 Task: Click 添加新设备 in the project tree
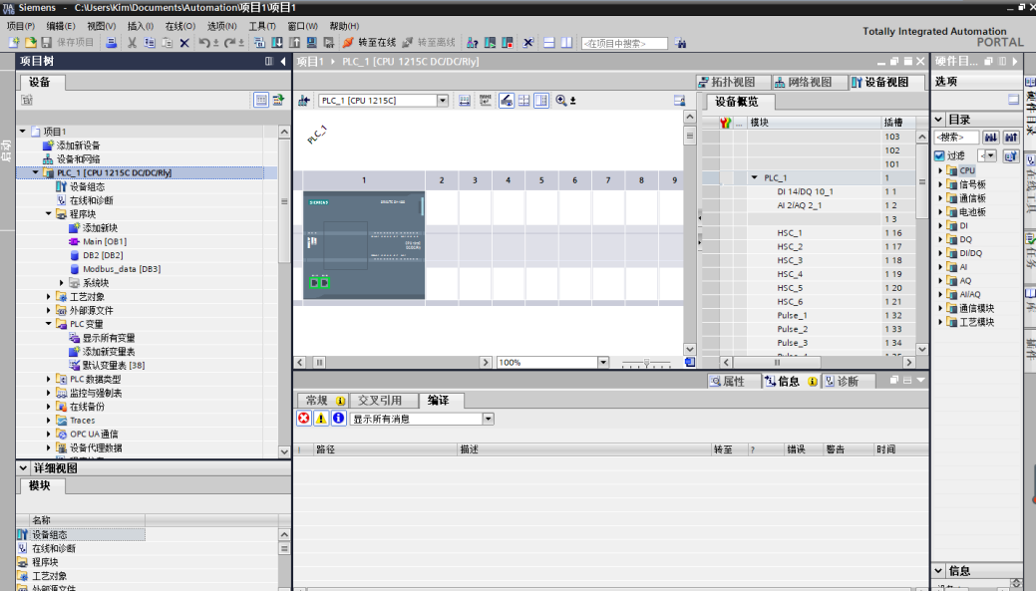78,146
